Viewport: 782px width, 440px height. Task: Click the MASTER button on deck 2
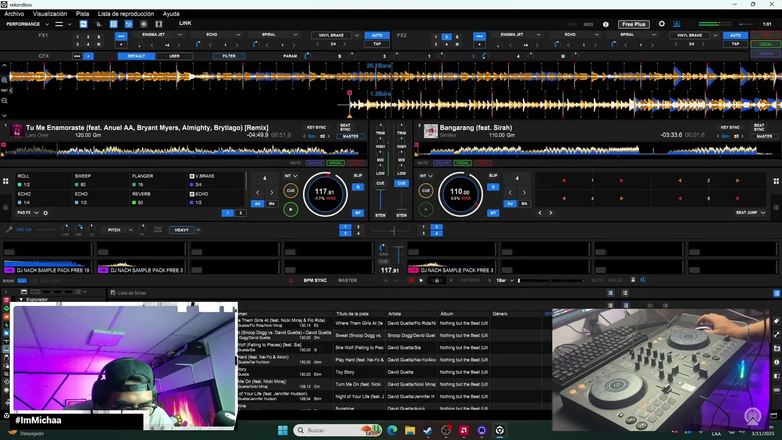(764, 136)
